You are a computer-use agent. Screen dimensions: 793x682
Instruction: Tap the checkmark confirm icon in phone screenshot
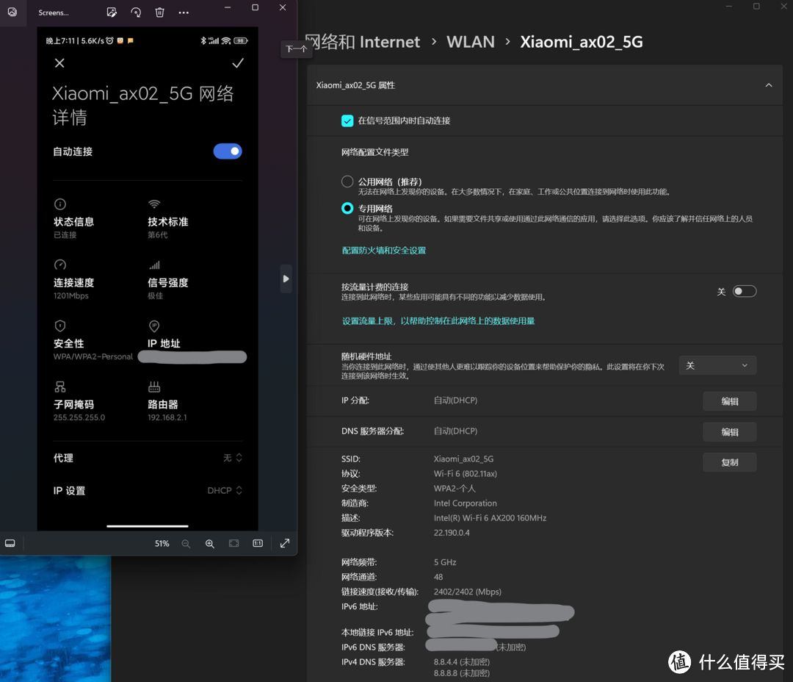coord(238,62)
